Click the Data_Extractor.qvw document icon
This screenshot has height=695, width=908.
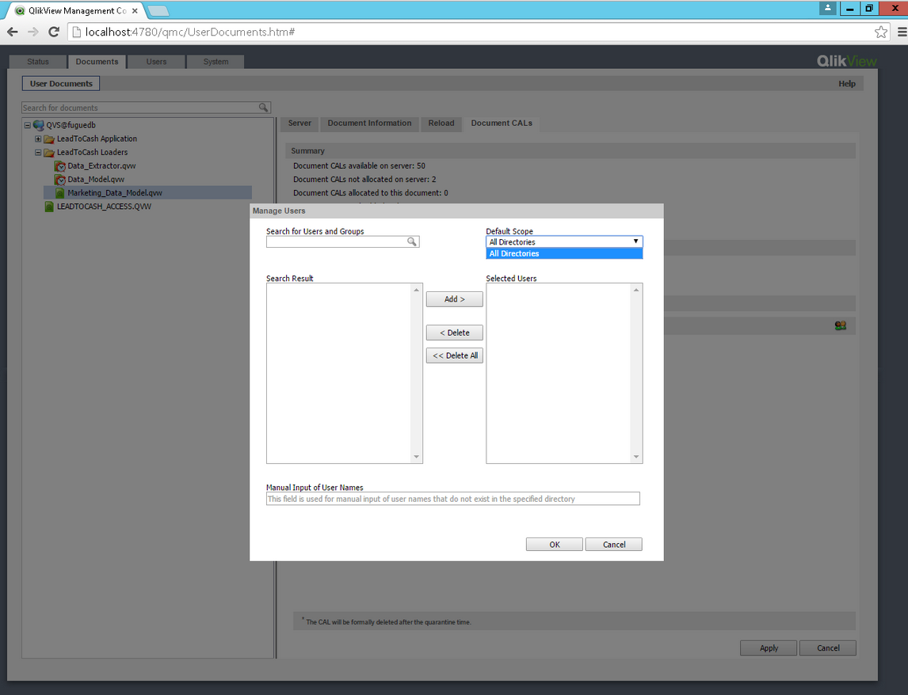tap(60, 166)
